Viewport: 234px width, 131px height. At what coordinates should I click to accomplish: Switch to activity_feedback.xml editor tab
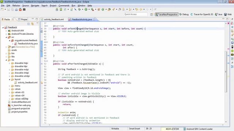tap(53, 19)
